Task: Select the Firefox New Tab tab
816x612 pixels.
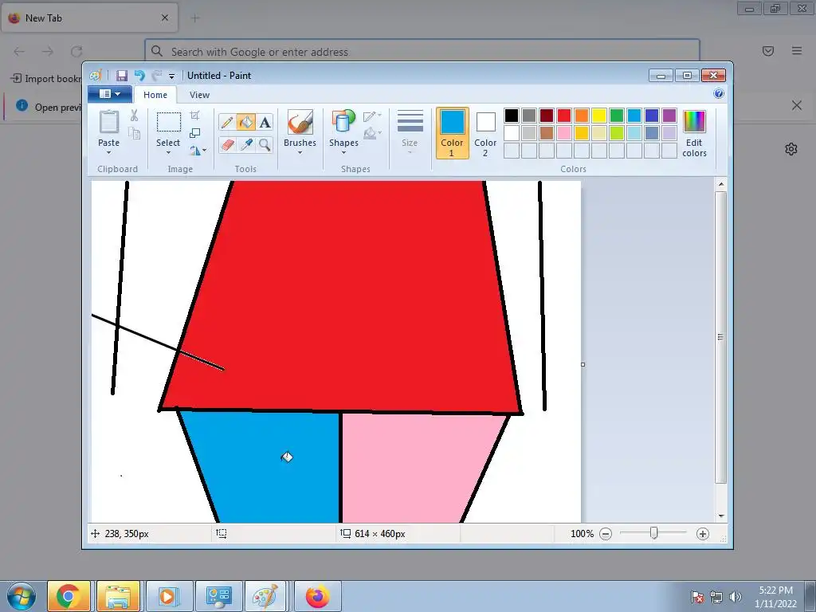Action: click(89, 18)
